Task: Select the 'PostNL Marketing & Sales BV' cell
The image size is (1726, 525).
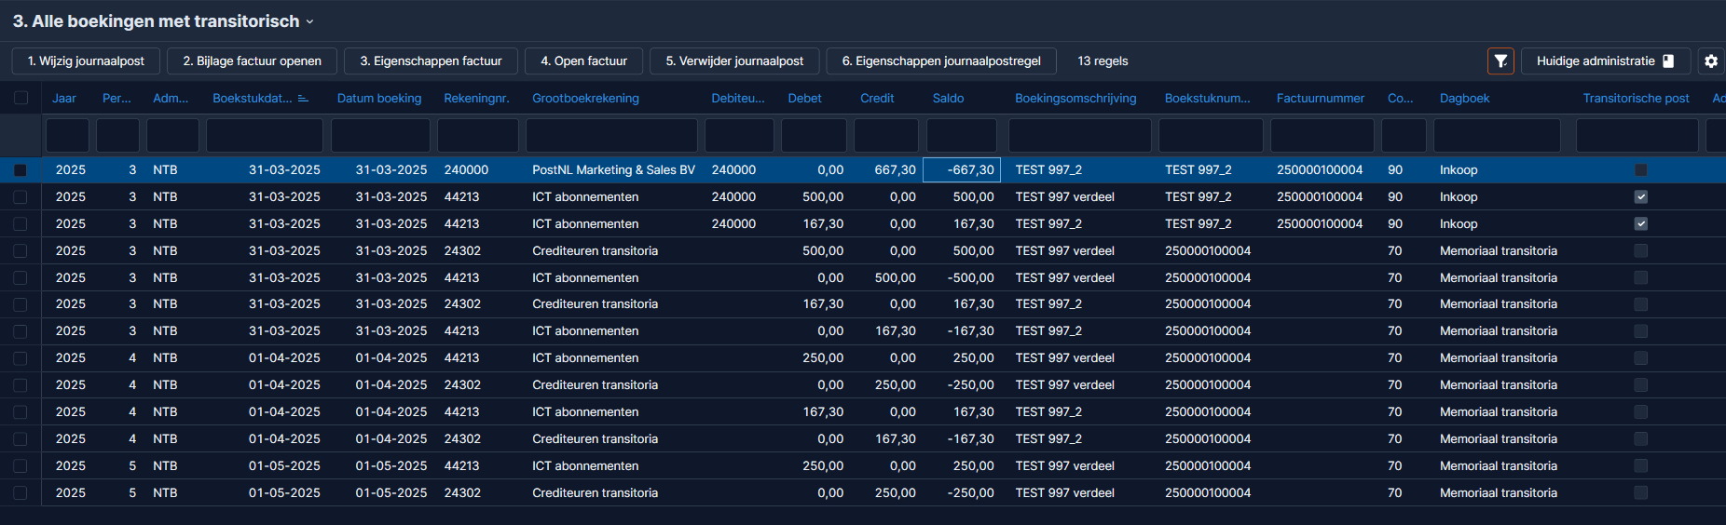Action: coord(613,170)
